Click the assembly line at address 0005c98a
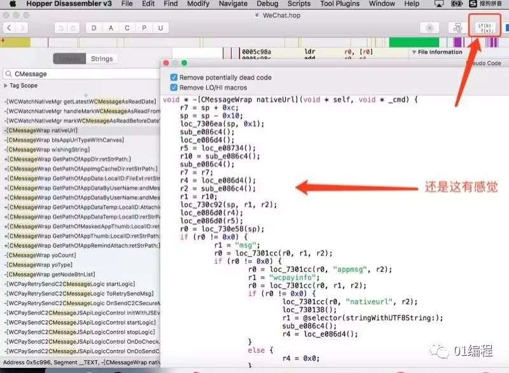Viewport: 509px width, 373px height. pos(307,52)
